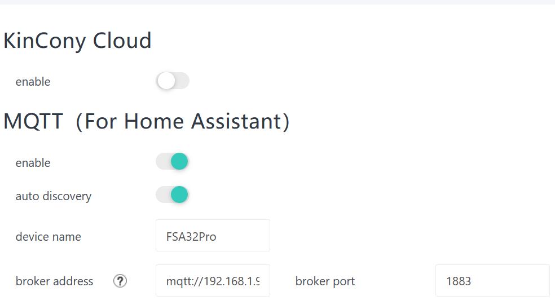The image size is (555, 305).
Task: Click the broker address label text
Action: [54, 281]
